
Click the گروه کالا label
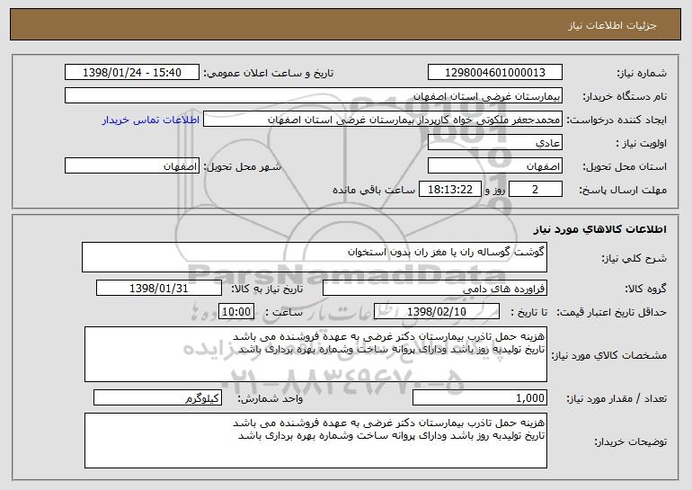[x=645, y=289]
